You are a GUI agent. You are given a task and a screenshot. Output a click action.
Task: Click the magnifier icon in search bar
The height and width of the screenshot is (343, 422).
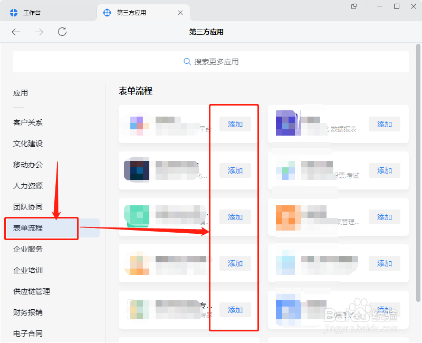(187, 62)
